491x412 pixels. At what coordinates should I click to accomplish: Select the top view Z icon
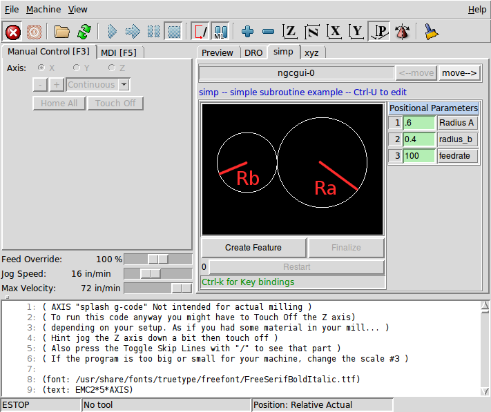click(291, 32)
